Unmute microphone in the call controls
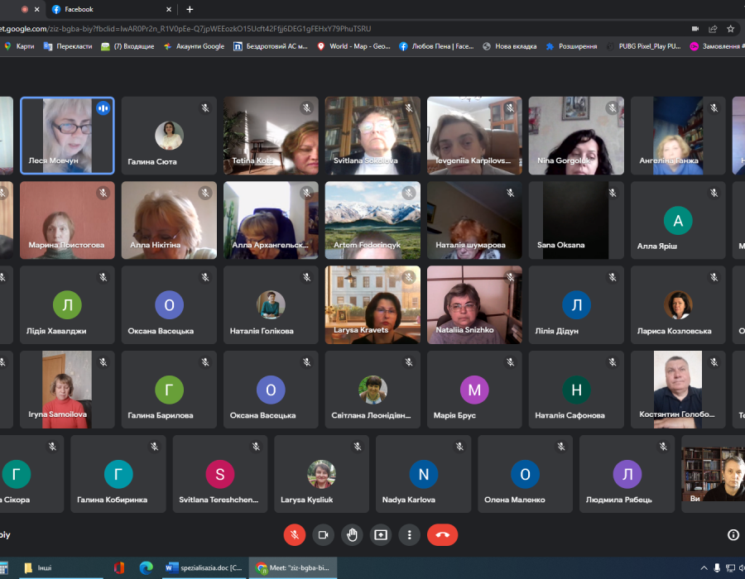 pos(294,534)
